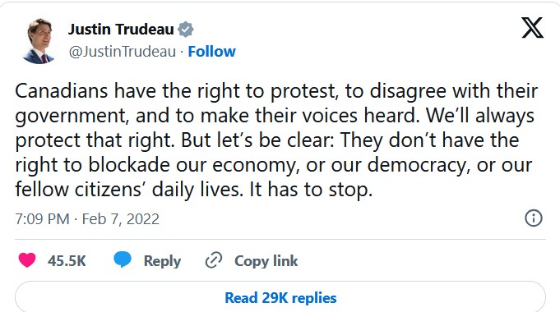Open the info circle icon
560x312 pixels.
click(x=534, y=218)
